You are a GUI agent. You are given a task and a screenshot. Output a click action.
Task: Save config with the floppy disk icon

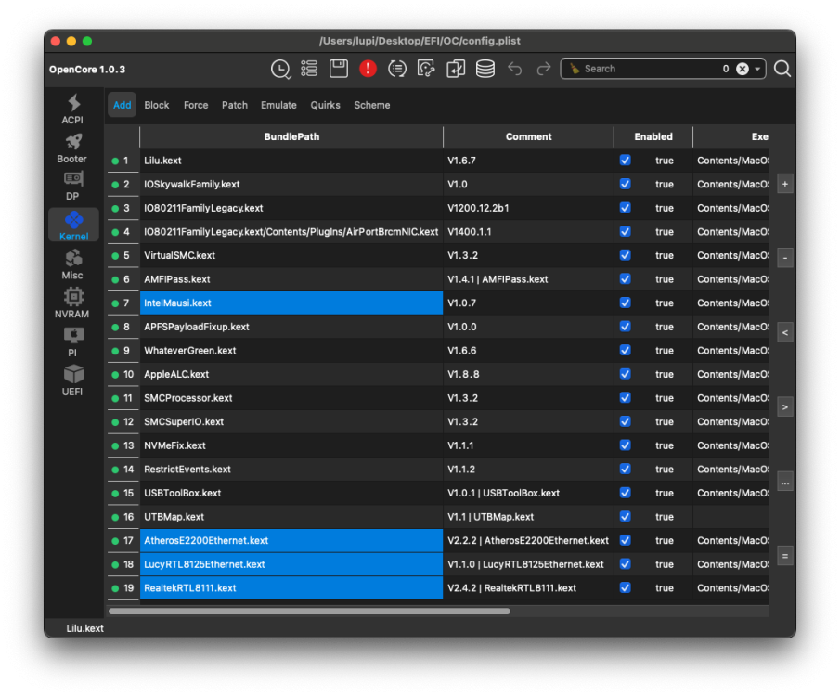[x=339, y=69]
